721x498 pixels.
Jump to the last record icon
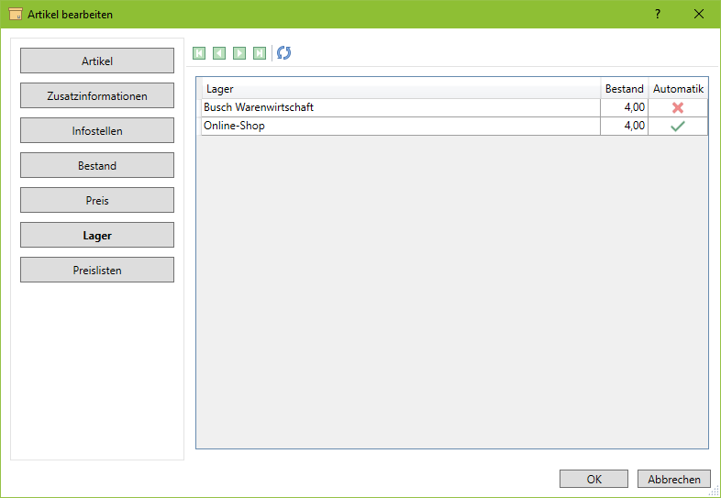tap(260, 53)
